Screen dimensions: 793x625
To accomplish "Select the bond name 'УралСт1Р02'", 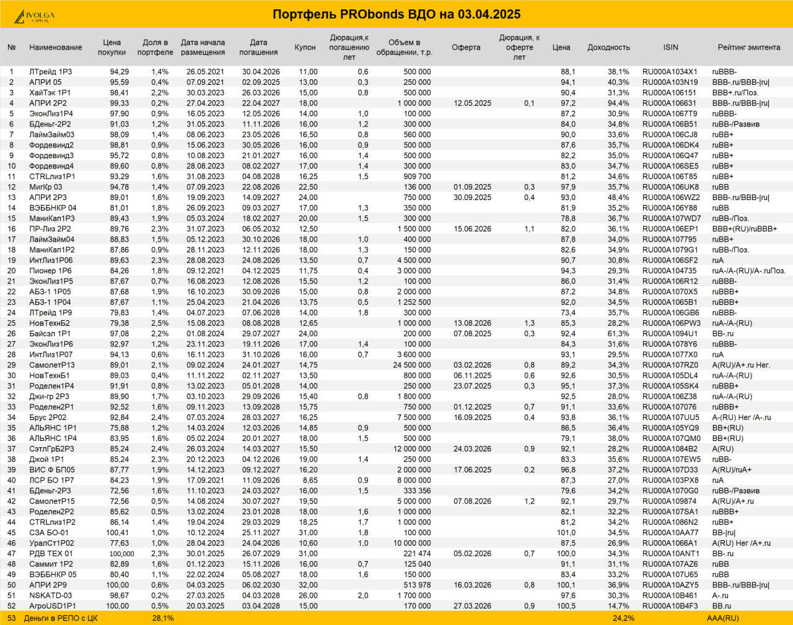I will point(51,543).
